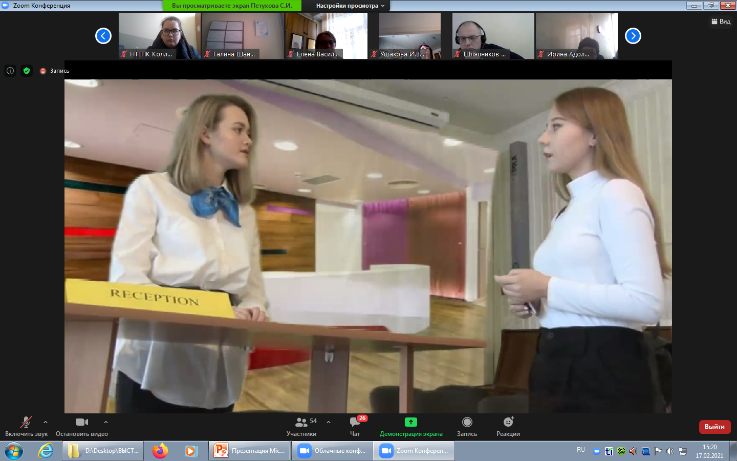737x461 pixels.
Task: Open the Вид view menu
Action: pyautogui.click(x=721, y=22)
